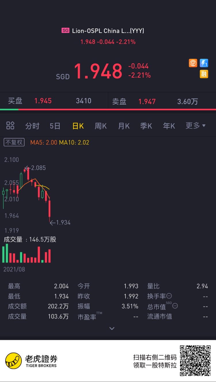Tap the pink SG market tag

(x=65, y=30)
